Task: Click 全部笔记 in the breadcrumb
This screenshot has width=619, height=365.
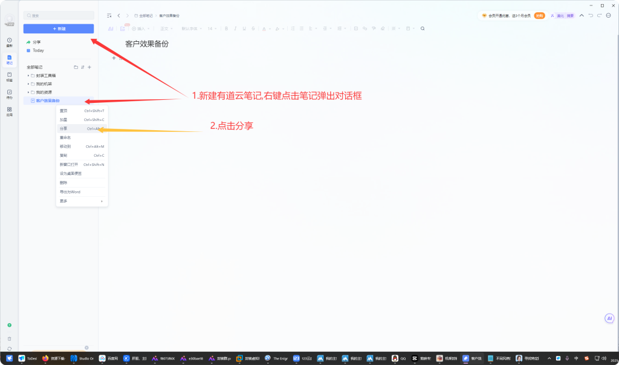Action: coord(146,16)
